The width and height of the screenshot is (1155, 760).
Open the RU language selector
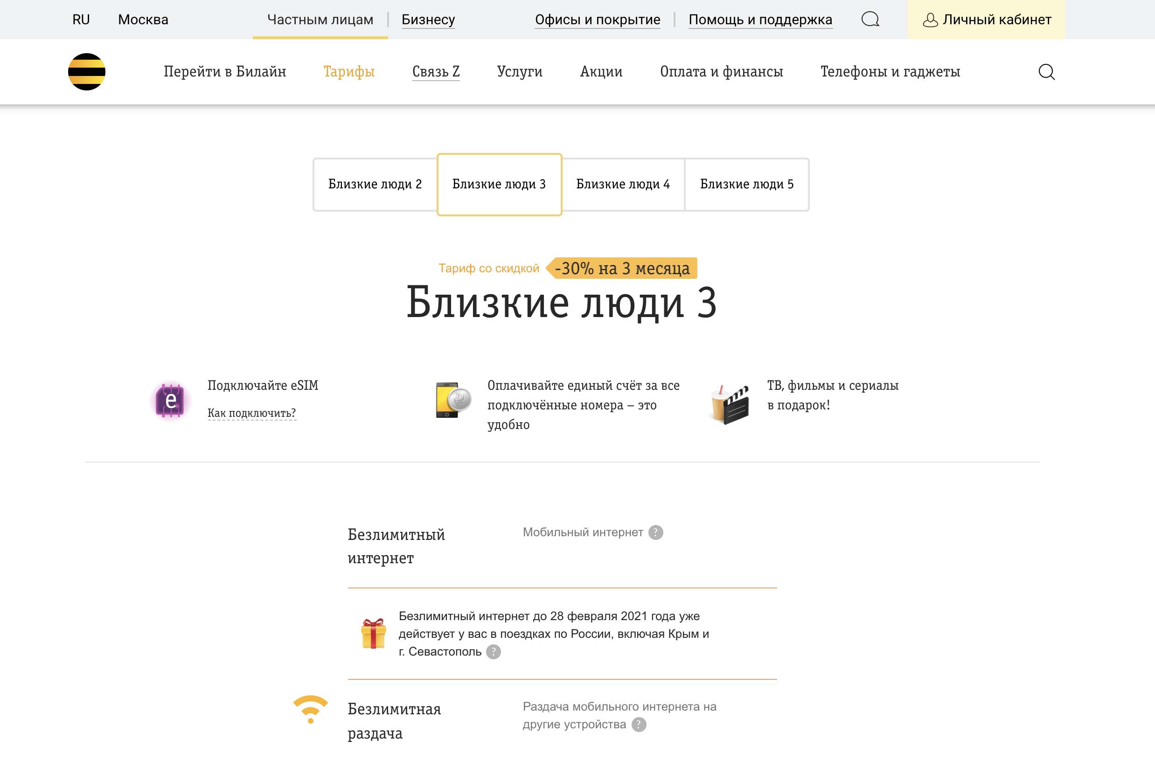coord(81,20)
